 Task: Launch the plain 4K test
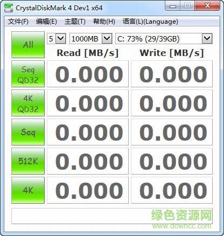click(28, 190)
